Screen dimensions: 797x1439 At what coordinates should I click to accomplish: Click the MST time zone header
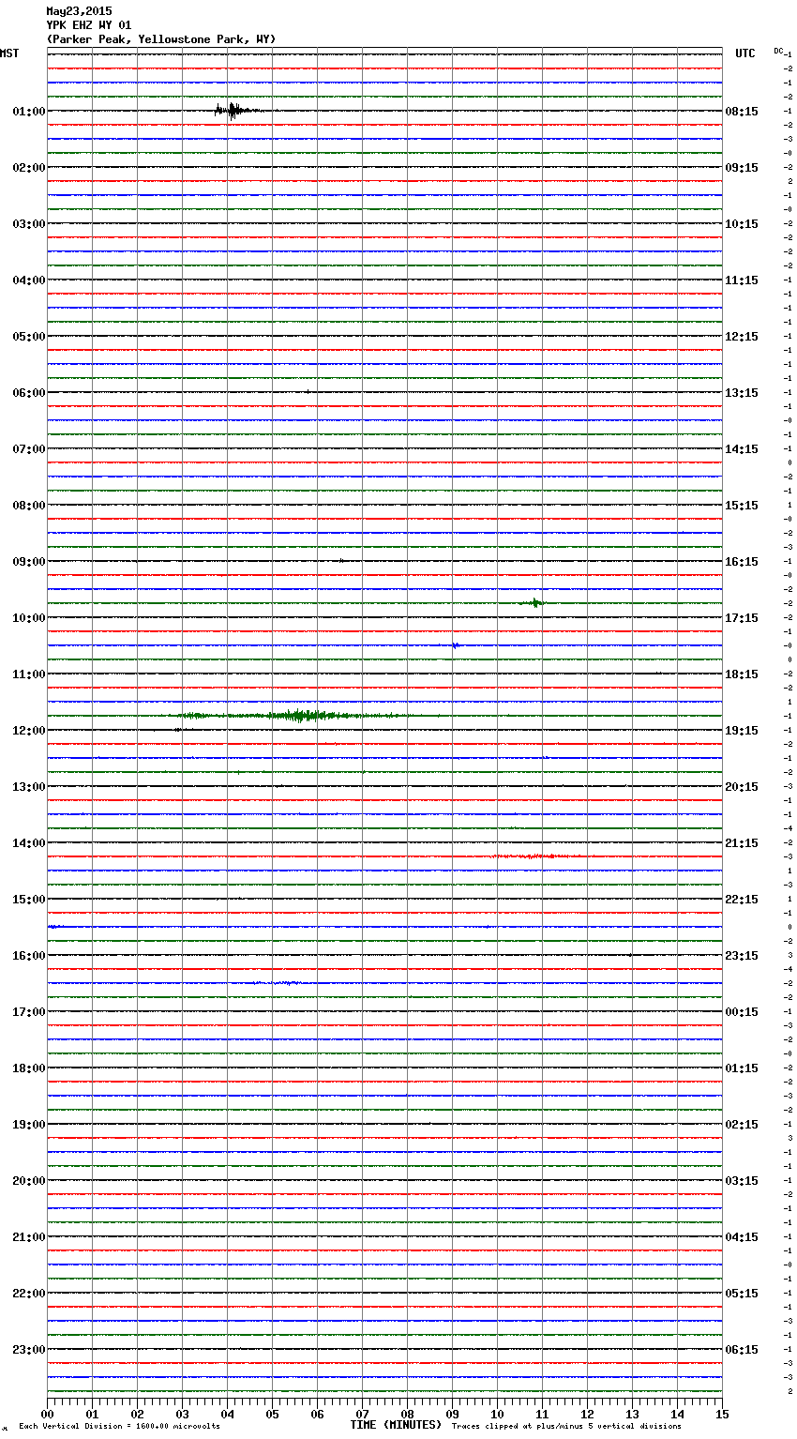coord(9,53)
